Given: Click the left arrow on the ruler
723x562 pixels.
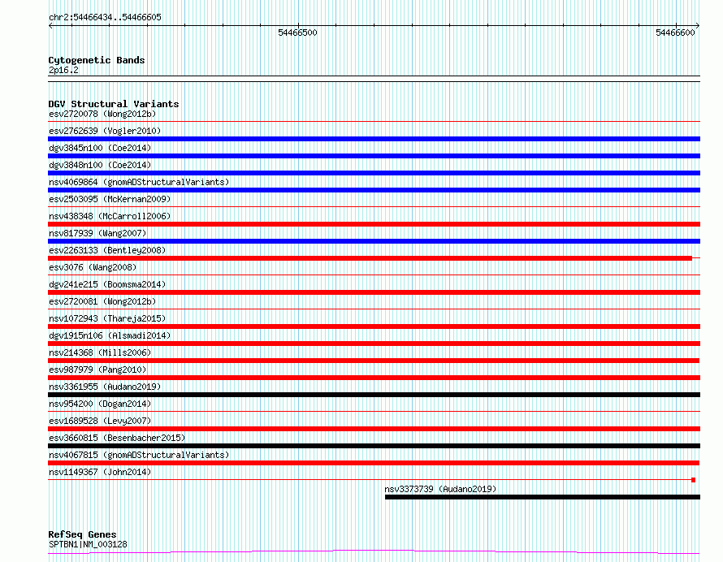Looking at the screenshot, I should coord(50,26).
